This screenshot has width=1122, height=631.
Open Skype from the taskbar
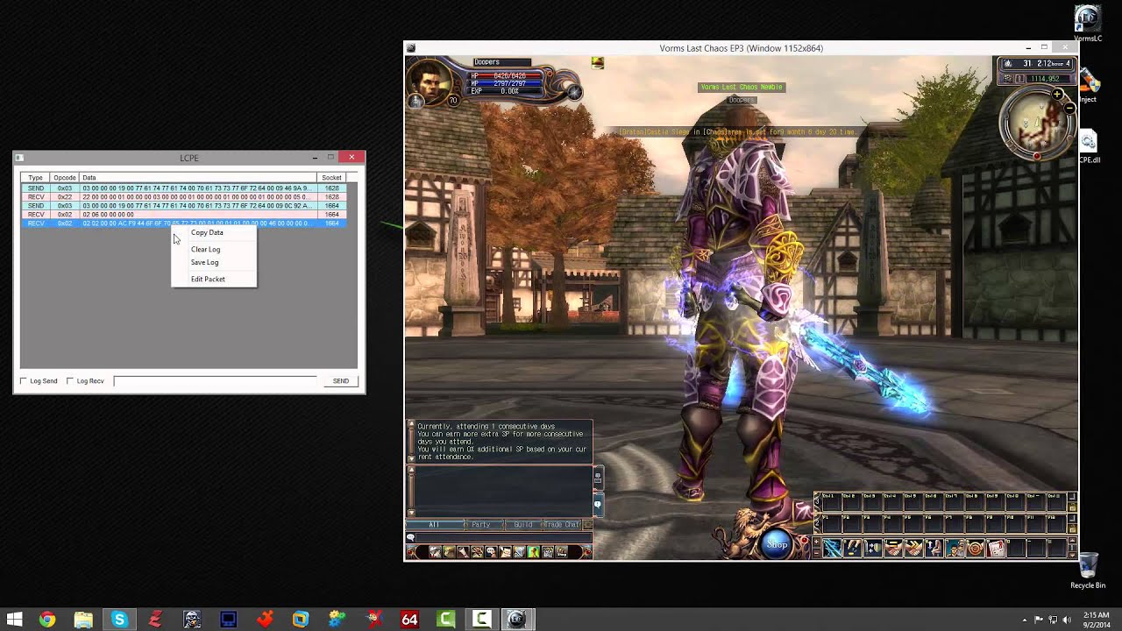(119, 620)
